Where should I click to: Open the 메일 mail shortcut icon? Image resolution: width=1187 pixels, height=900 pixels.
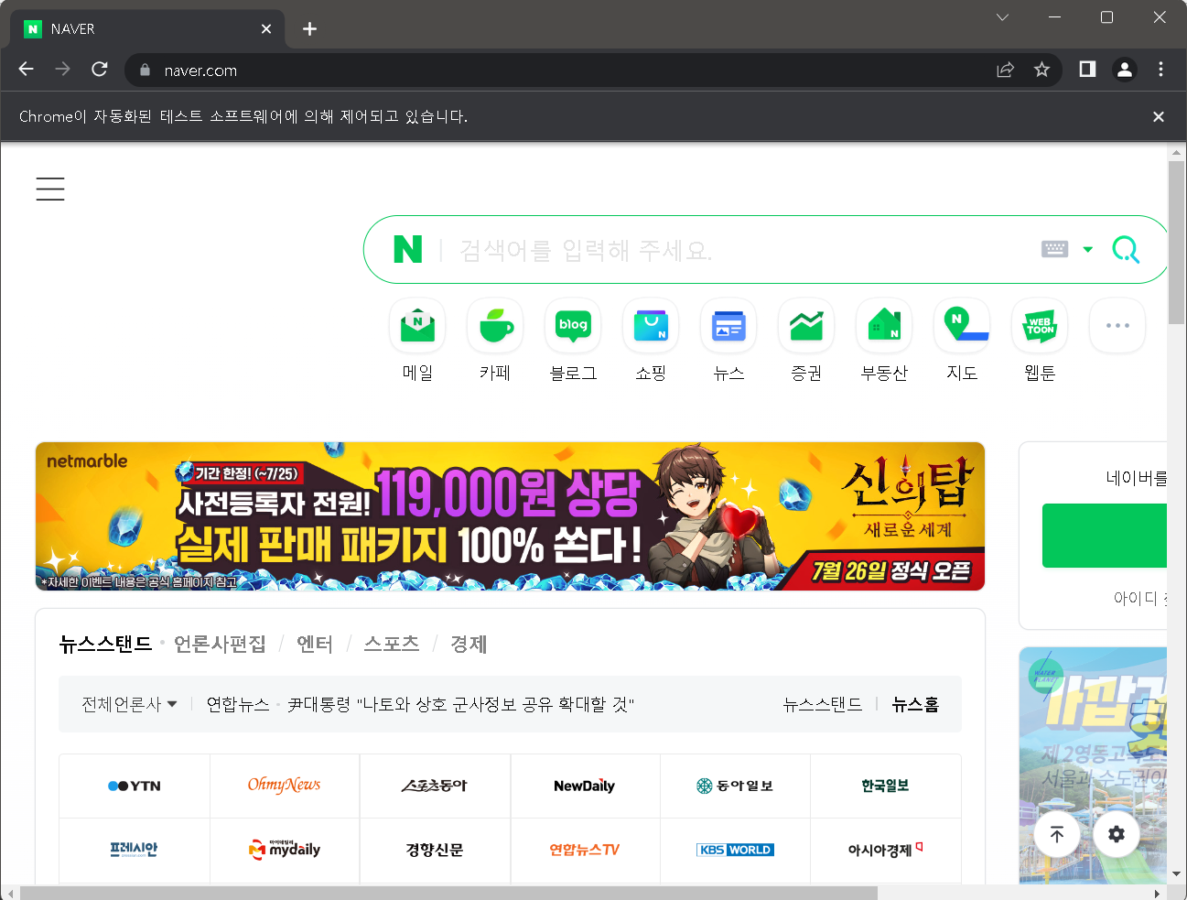417,325
